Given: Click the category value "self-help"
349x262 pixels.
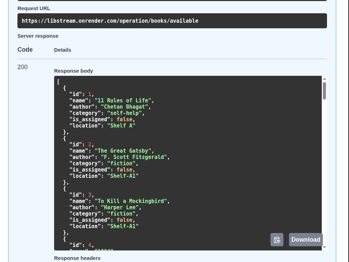Looking at the screenshot, I should [125, 113].
